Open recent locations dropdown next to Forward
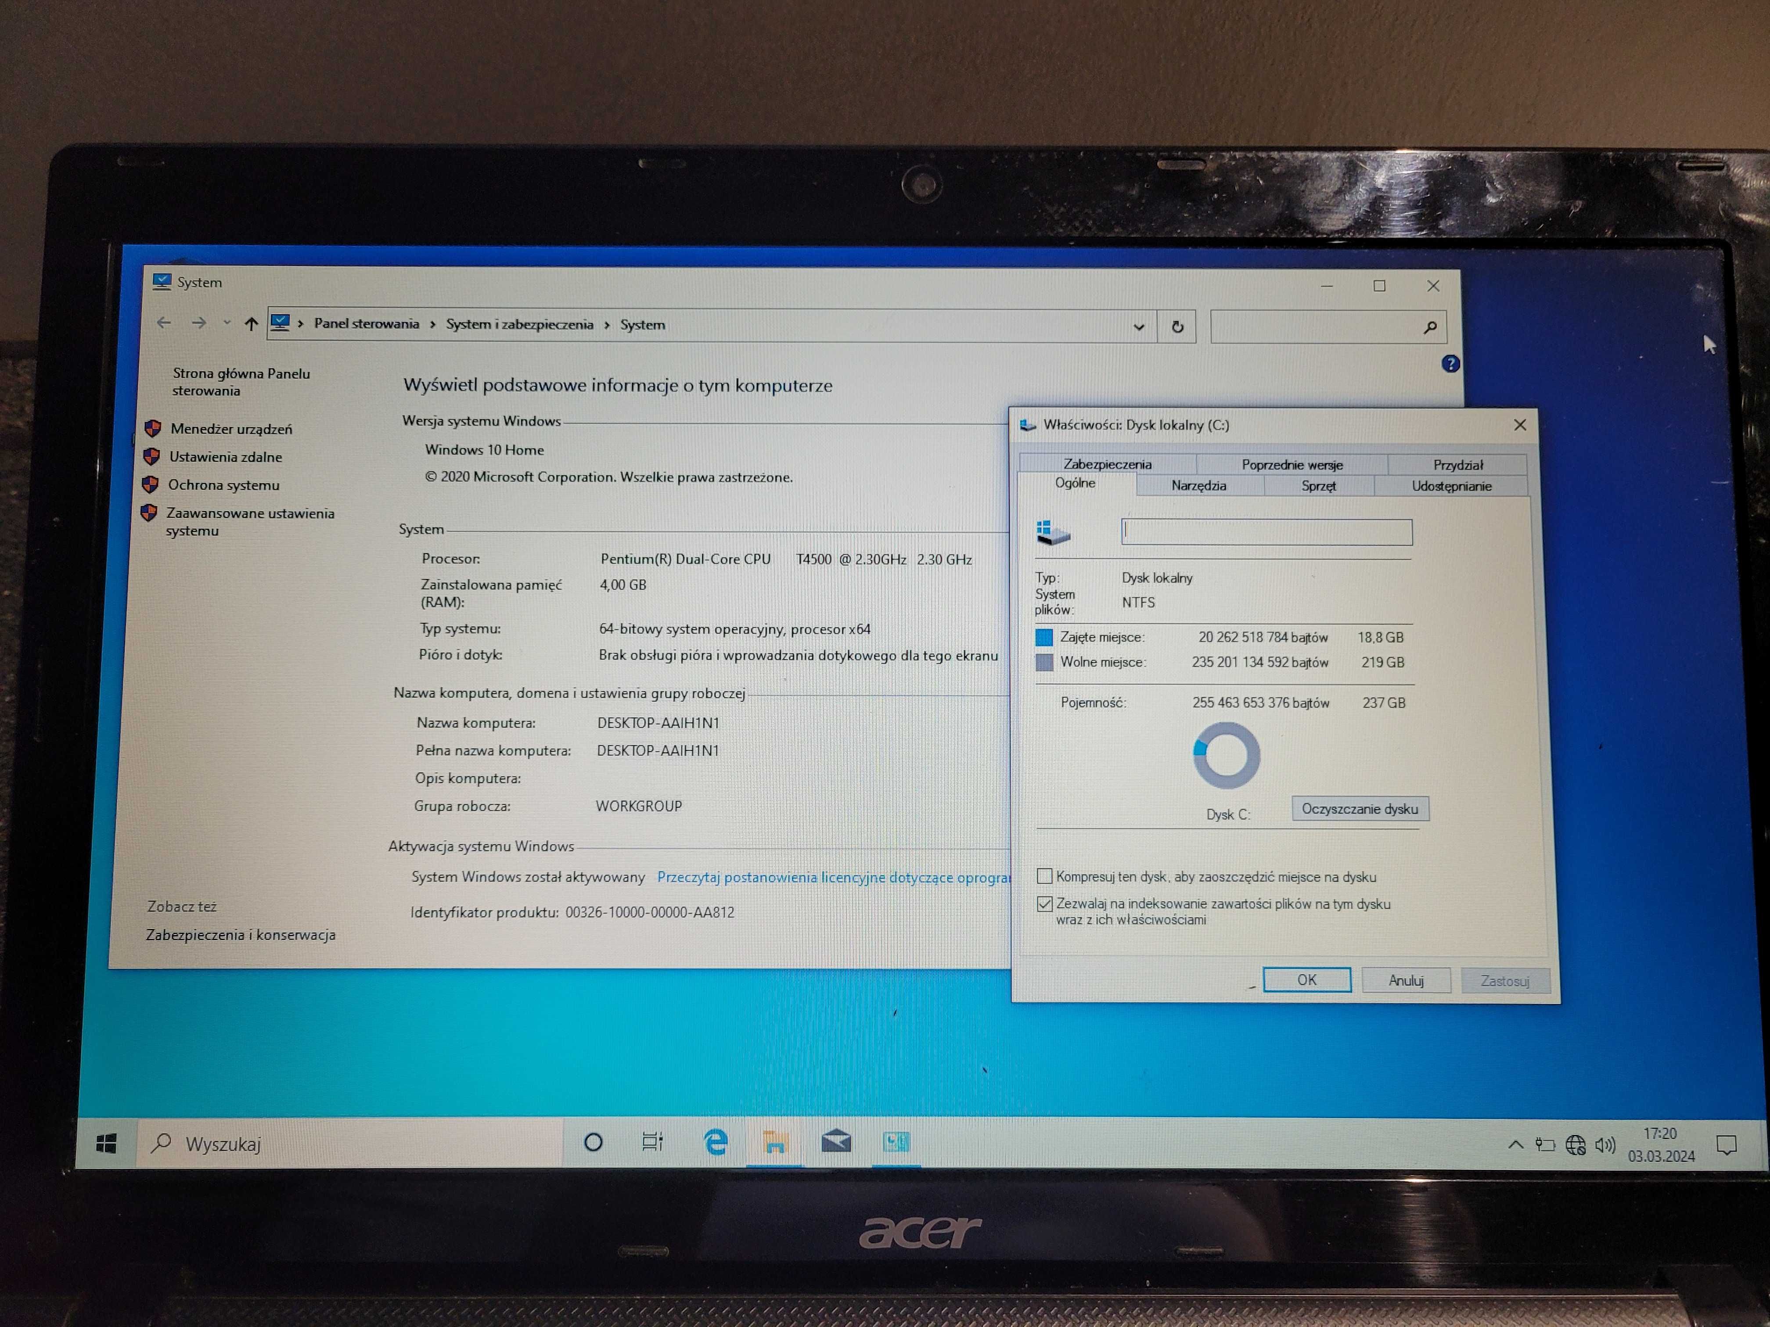The width and height of the screenshot is (1770, 1327). [x=227, y=323]
